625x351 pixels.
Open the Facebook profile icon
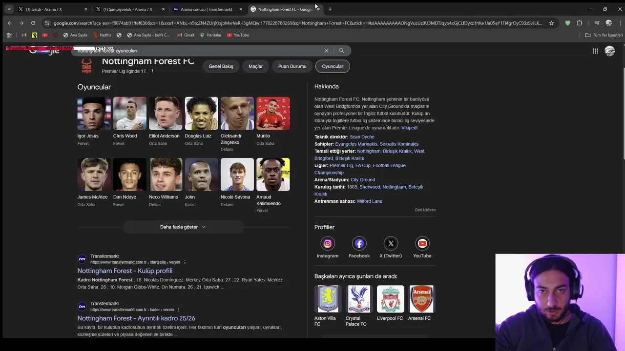click(359, 243)
